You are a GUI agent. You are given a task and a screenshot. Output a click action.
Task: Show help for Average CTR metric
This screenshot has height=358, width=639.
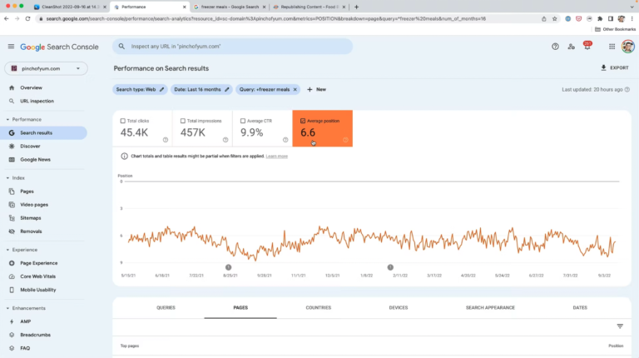(x=285, y=140)
